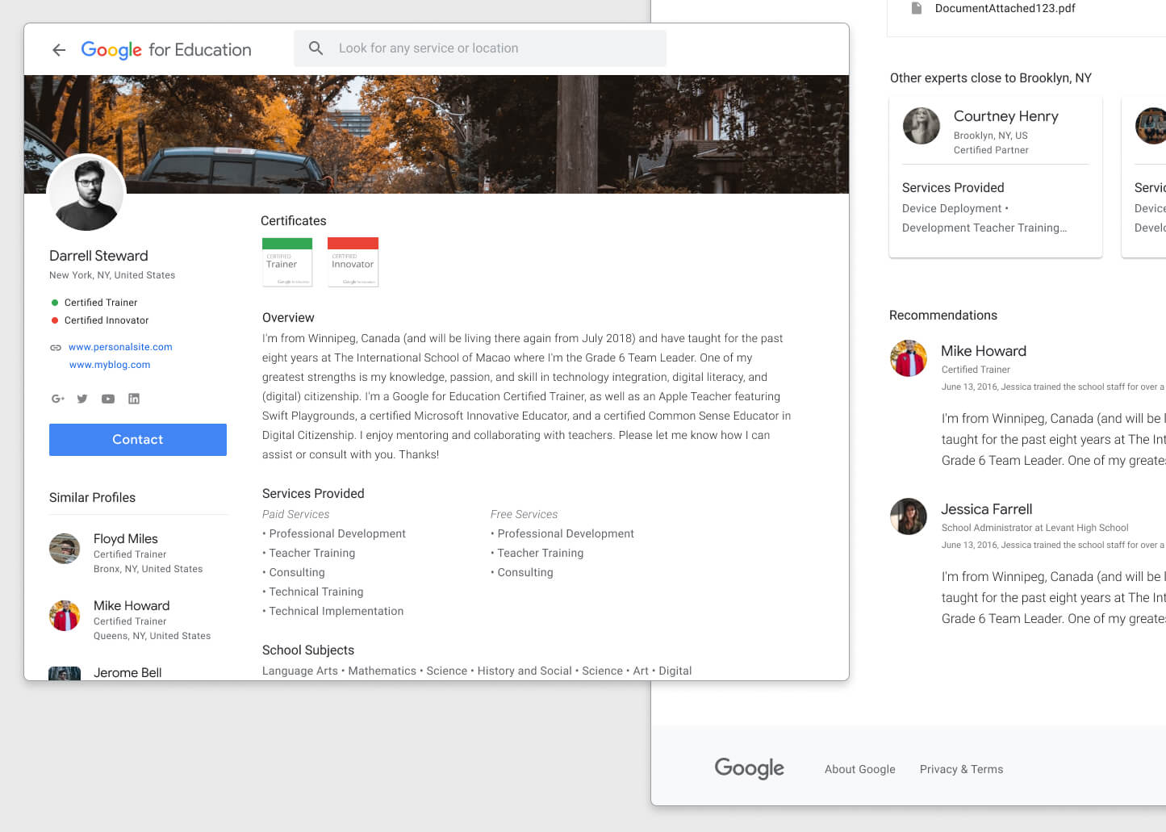Click the 'Certified Innovator' status with red dot
Viewport: 1166px width, 832px height.
click(x=100, y=320)
